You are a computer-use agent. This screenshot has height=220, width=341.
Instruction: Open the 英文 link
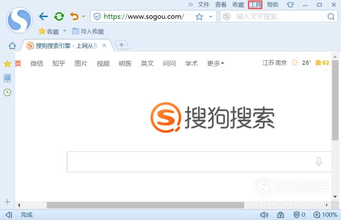(147, 63)
